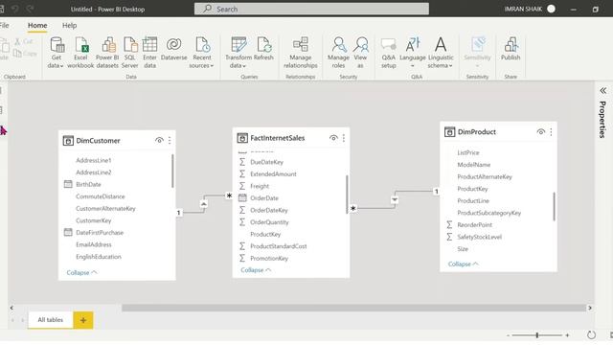Select SafetyStockLevel field in DimProduct
613x345 pixels.
(x=479, y=237)
